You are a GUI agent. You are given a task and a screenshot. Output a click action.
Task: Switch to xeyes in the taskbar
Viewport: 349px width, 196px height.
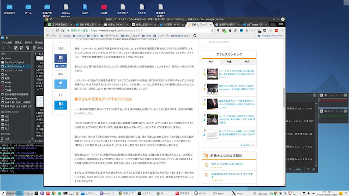point(218,193)
